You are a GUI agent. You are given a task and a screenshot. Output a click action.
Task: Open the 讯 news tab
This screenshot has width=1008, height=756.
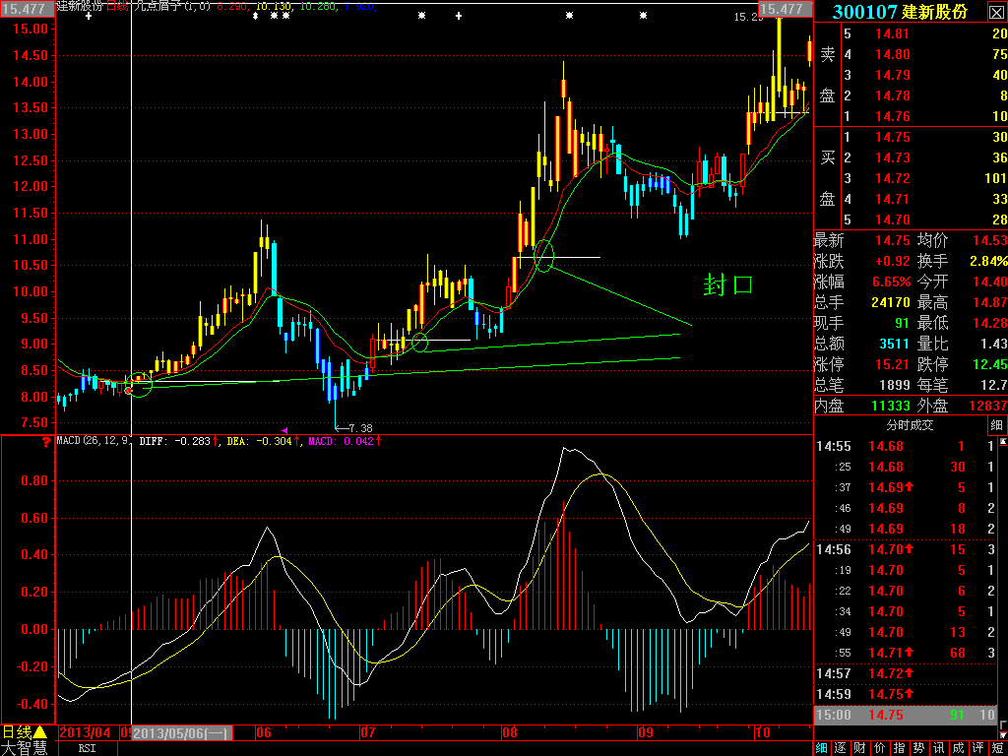coord(939,748)
